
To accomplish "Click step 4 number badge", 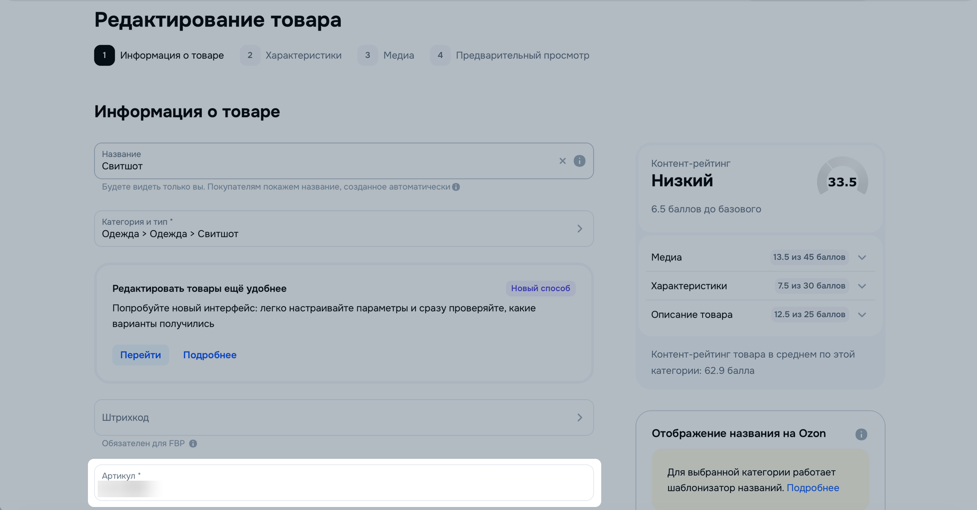I will pos(440,55).
